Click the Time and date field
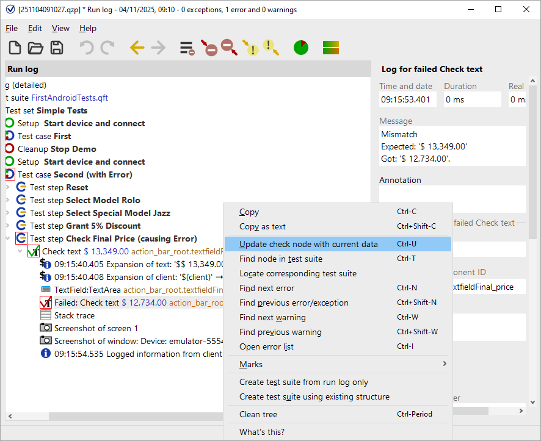The width and height of the screenshot is (541, 441). [408, 99]
